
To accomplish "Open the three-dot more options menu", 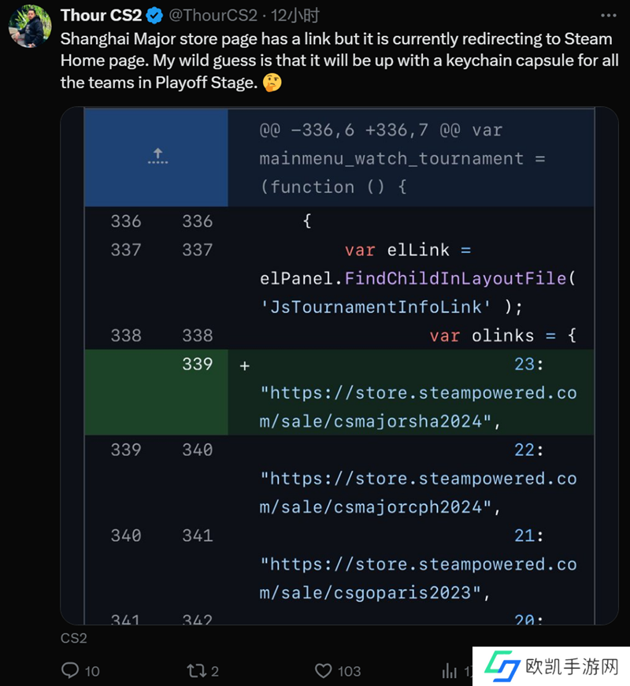I will point(607,15).
